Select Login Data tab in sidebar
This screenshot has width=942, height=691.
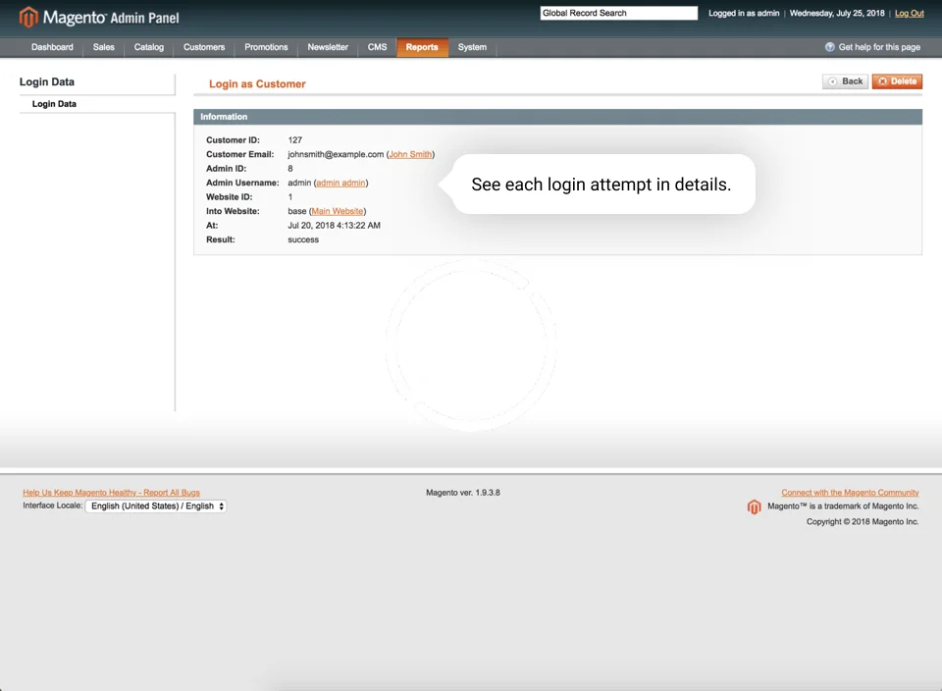pyautogui.click(x=54, y=104)
